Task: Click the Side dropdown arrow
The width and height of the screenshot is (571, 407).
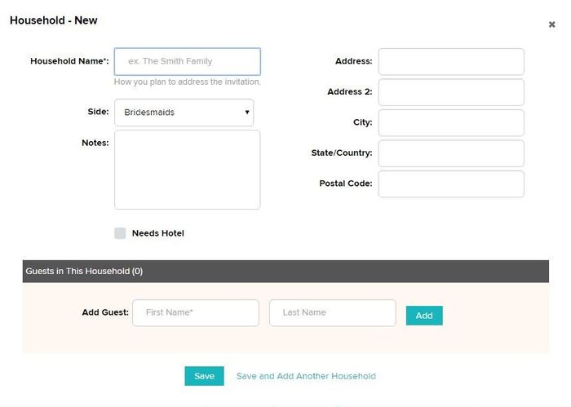Action: [247, 112]
